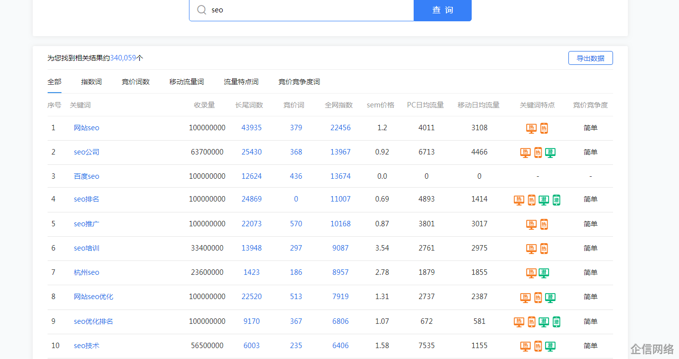679x359 pixels.
Task: Open keyword link seo技术
Action: [x=86, y=346]
